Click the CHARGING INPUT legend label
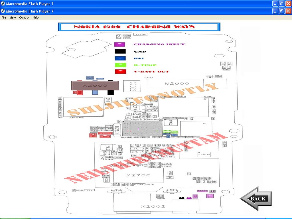 click(159, 44)
